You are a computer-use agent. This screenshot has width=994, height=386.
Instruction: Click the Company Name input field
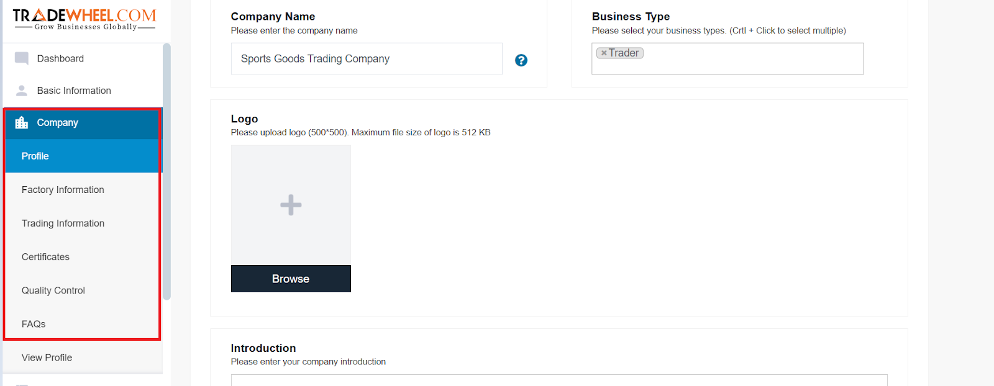click(x=367, y=59)
